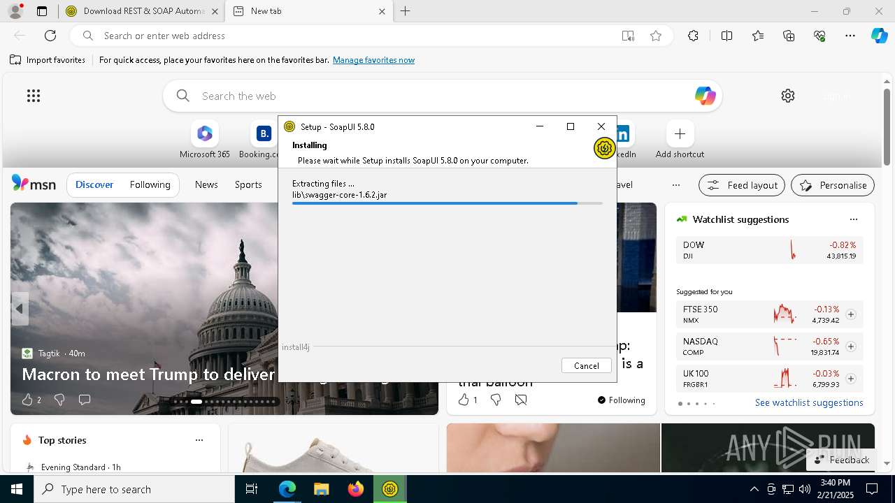Screen dimensions: 895x503
Task: Open Manage favorites now link
Action: click(373, 60)
